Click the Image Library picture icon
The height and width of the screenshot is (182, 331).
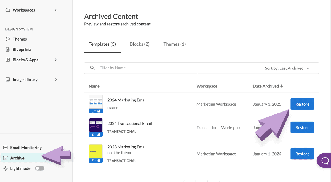click(x=8, y=79)
